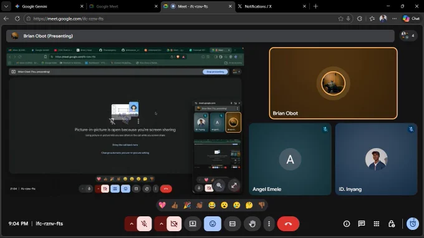
Task: Open the tab search dropdown chevron
Action: (6, 6)
